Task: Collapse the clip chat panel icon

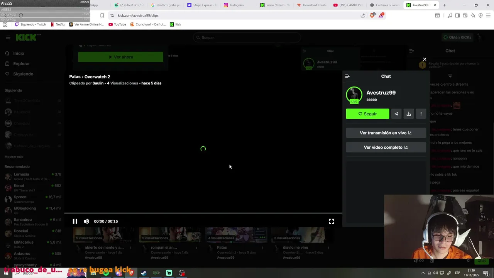Action: click(x=347, y=76)
